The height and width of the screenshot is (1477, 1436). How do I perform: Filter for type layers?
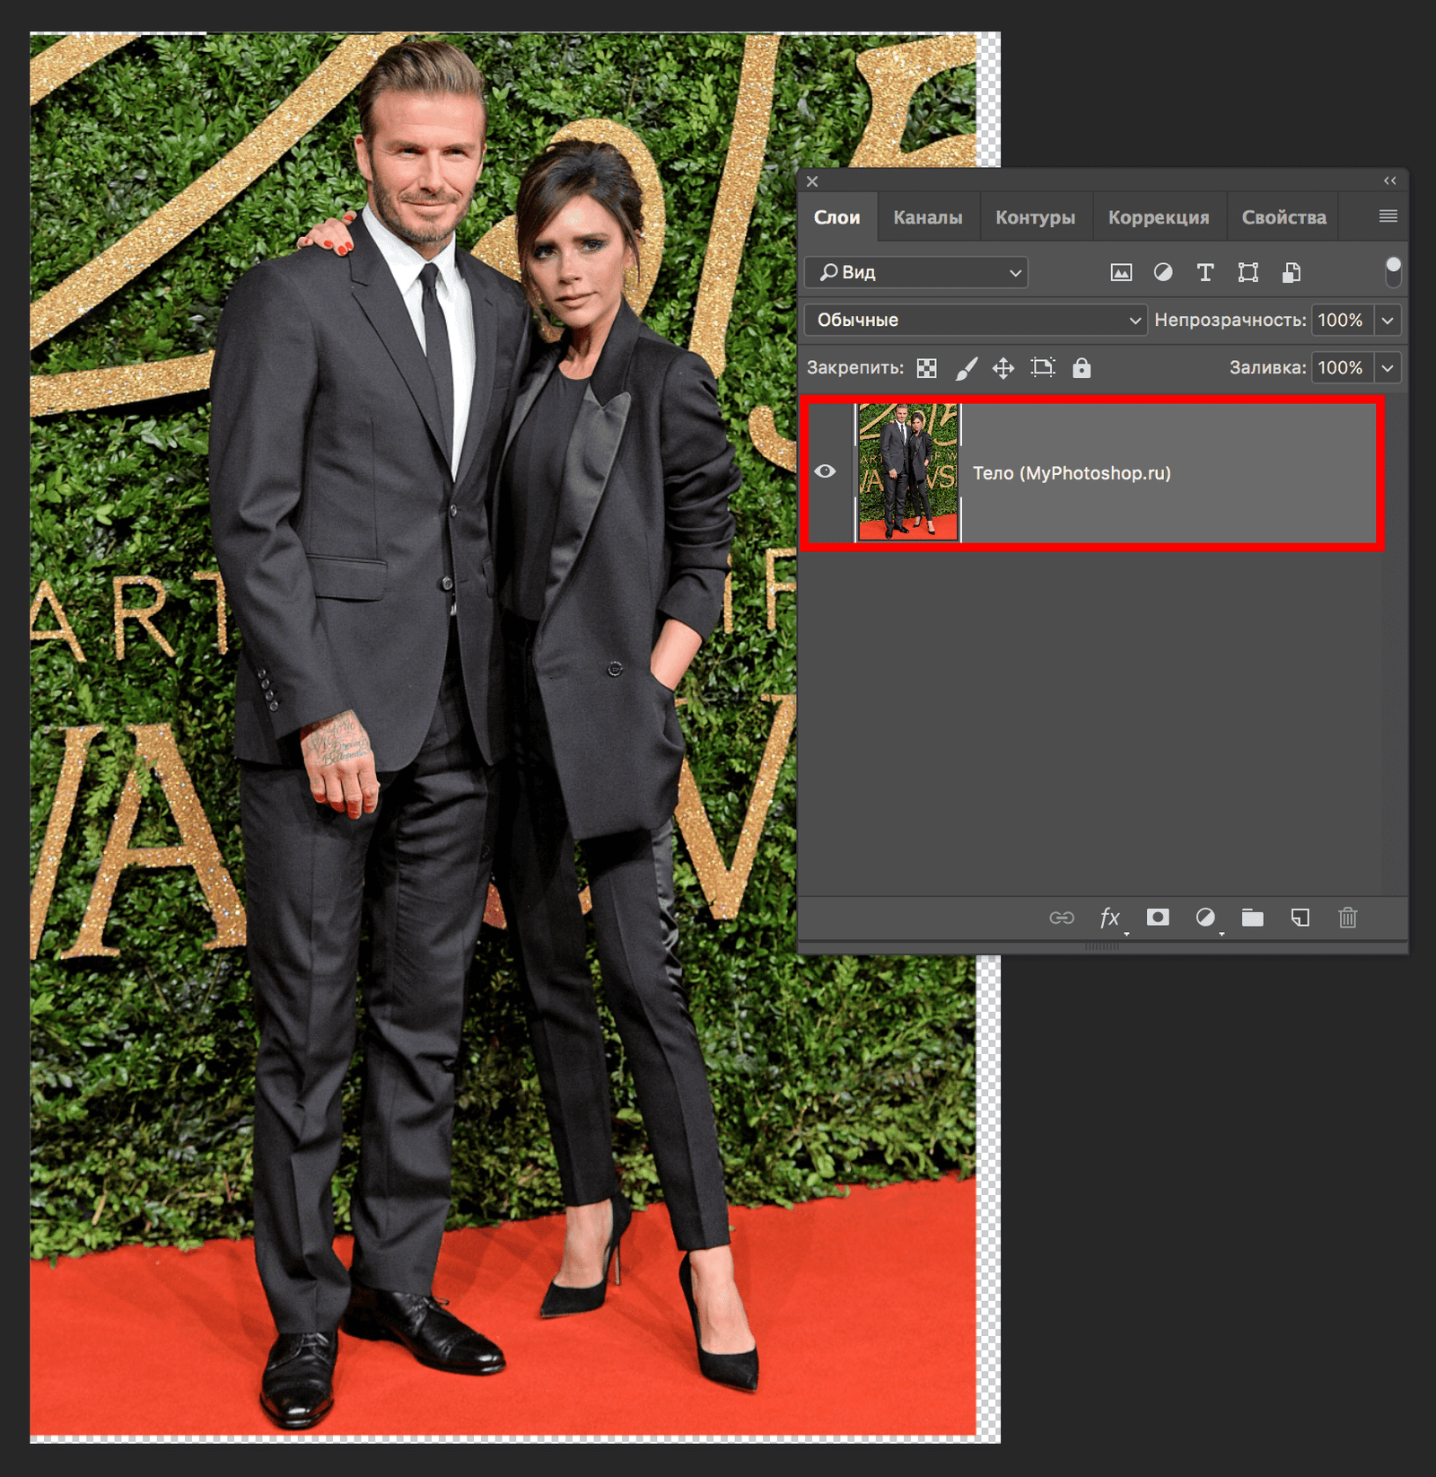[1205, 272]
